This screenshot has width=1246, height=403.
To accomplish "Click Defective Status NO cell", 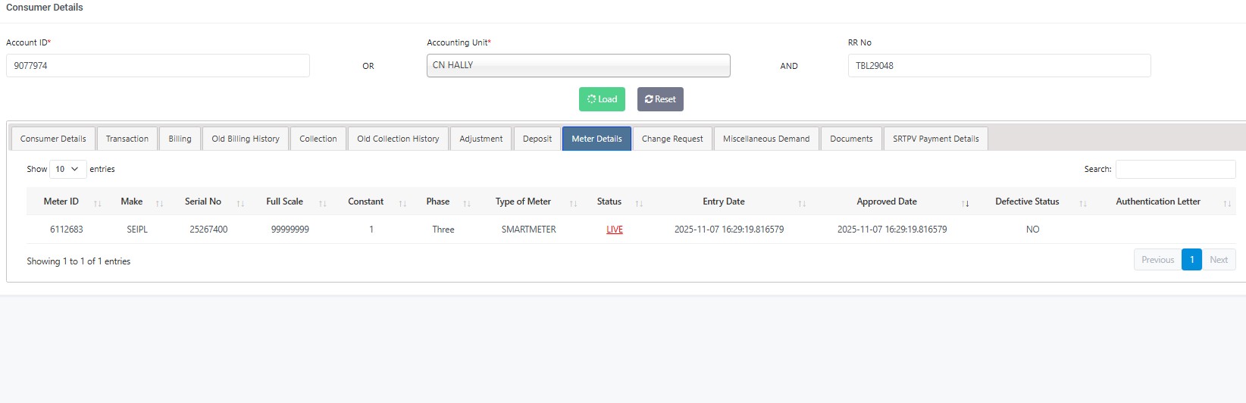I will [1032, 230].
